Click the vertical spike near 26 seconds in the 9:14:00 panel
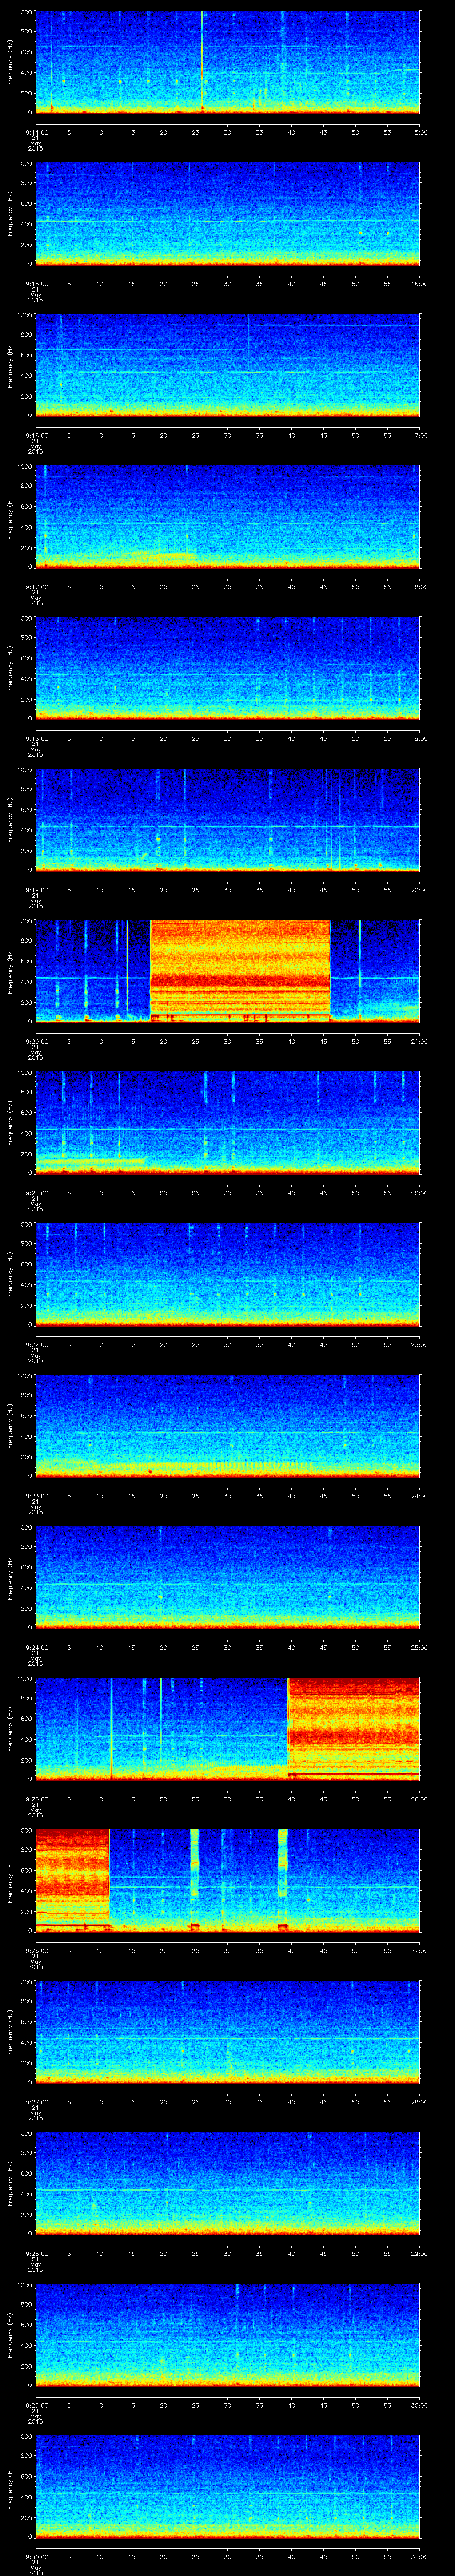Image resolution: width=455 pixels, height=2576 pixels. [x=202, y=60]
